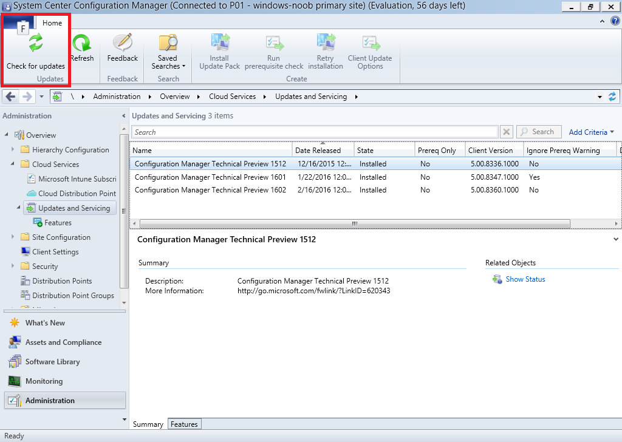Click Cloud Services in the breadcrumb path
Image resolution: width=622 pixels, height=442 pixels.
[x=233, y=97]
